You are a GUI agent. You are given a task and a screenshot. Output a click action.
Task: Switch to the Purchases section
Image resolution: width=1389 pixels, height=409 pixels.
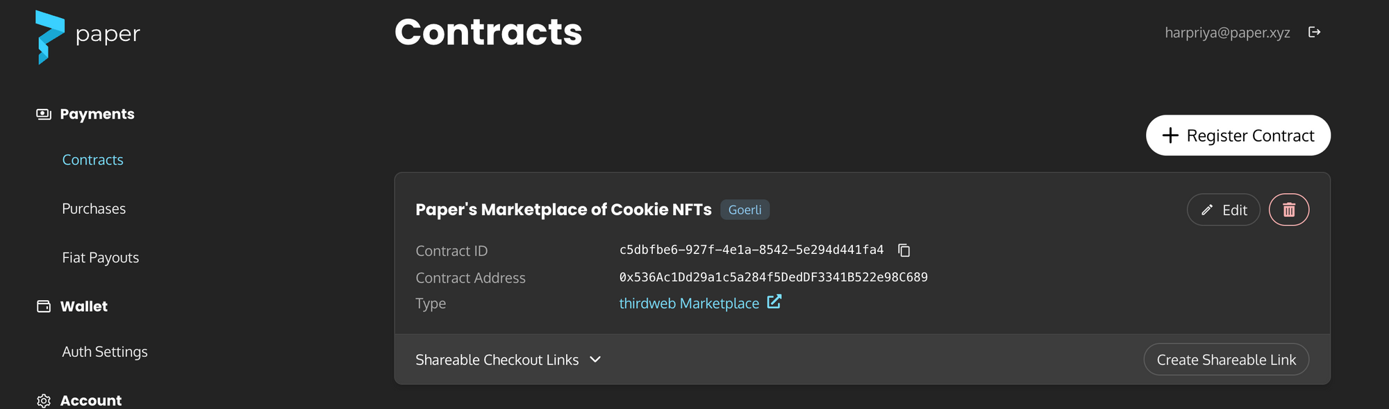pos(94,208)
